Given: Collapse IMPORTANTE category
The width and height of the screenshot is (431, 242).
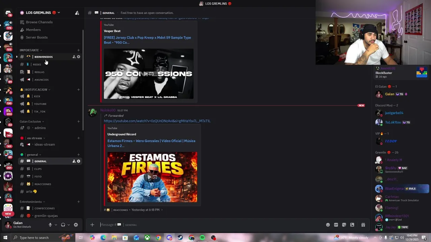Looking at the screenshot, I should [x=31, y=50].
